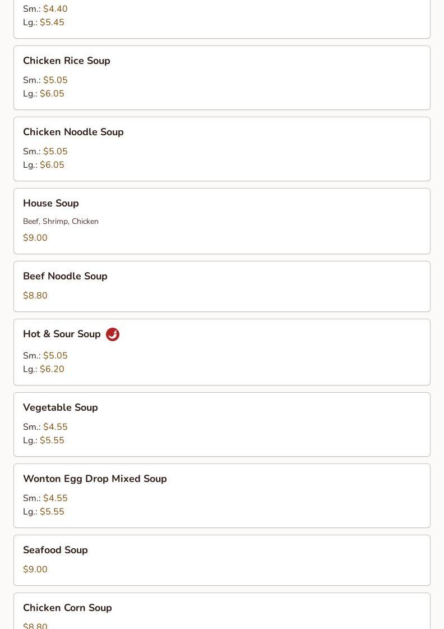Click the spicy chili pepper icon
The width and height of the screenshot is (444, 629).
point(113,334)
